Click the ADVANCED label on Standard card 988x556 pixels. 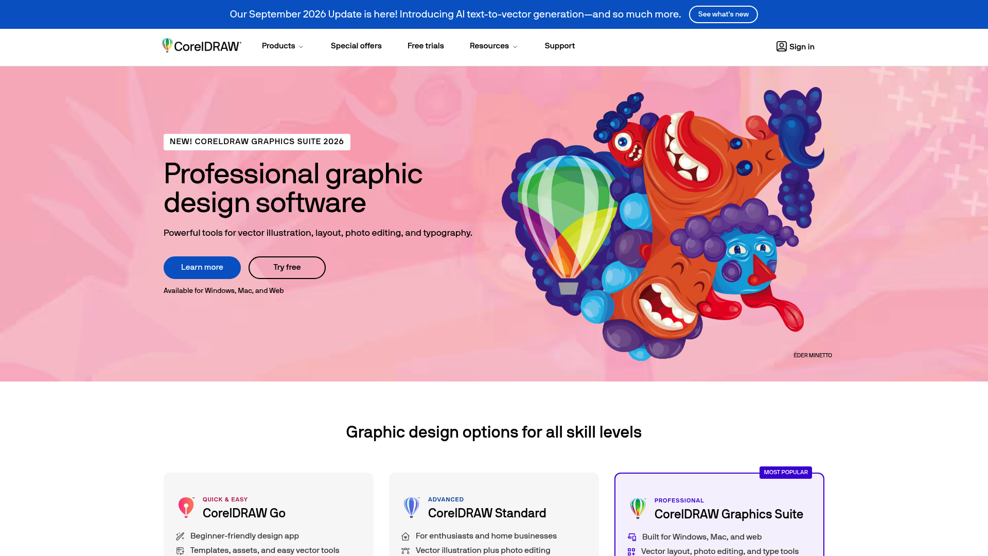(446, 499)
